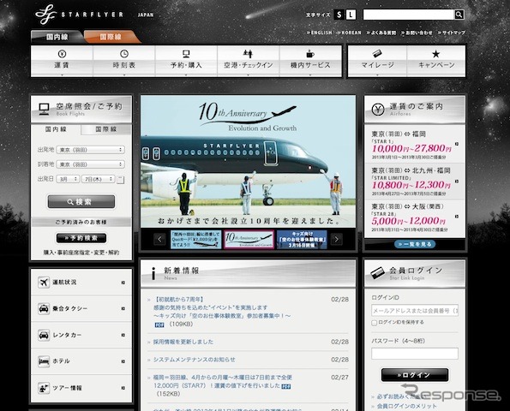510x411 pixels.
Task: Open the 東京(羽田)⇔大阪(関西) fare
Action: (415, 217)
